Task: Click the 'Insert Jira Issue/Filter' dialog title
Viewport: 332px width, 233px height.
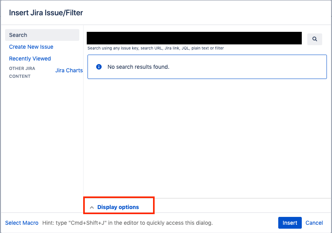Action: pos(46,13)
